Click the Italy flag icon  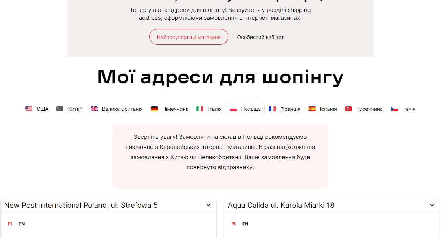point(200,109)
